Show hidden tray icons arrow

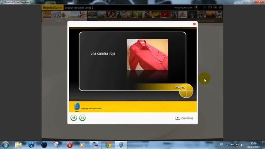[x=227, y=145]
